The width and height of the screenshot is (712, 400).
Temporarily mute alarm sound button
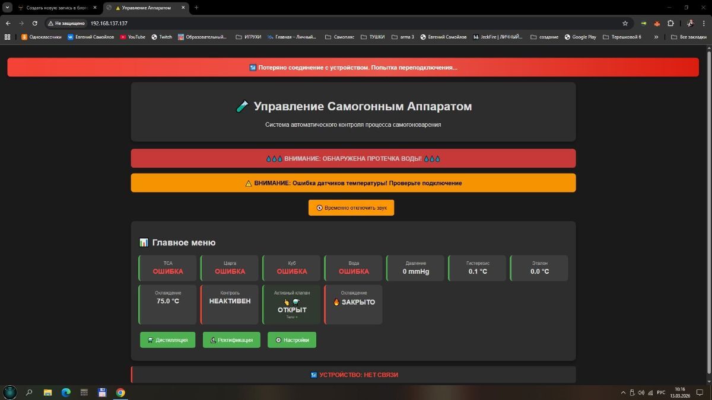(351, 207)
